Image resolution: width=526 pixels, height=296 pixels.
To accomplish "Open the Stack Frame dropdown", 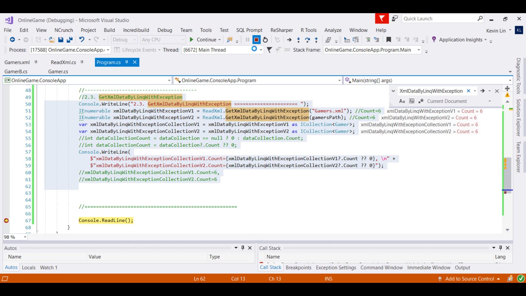I will [x=419, y=50].
